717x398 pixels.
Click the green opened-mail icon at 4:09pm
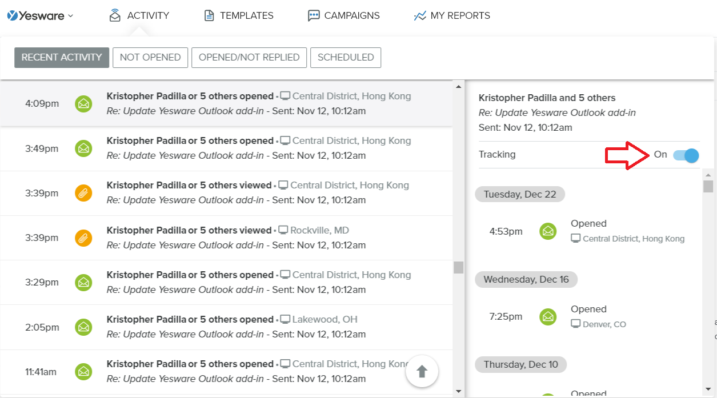(x=83, y=104)
